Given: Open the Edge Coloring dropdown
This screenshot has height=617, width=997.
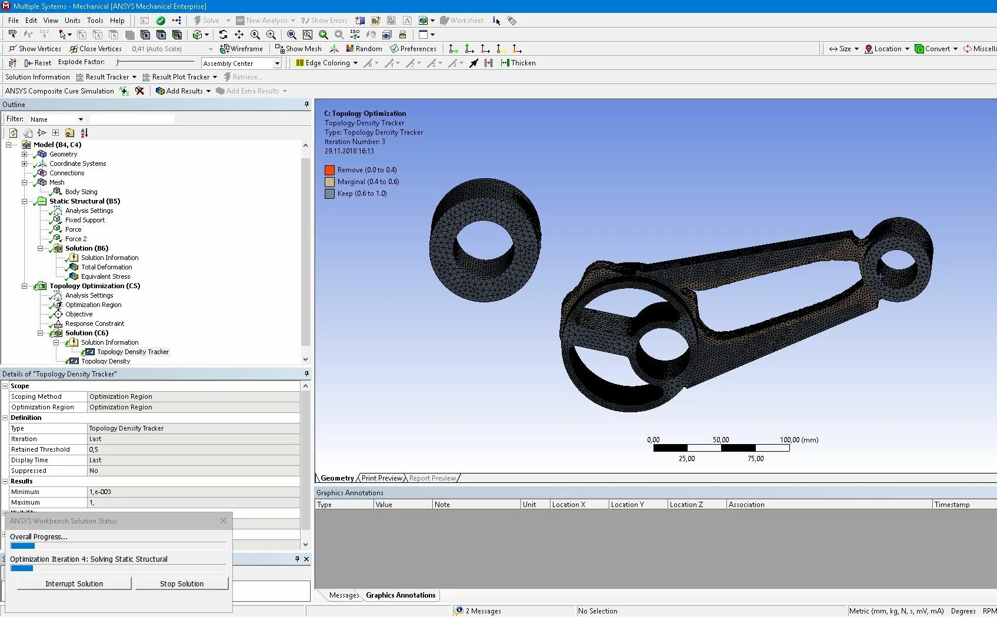Looking at the screenshot, I should [326, 63].
